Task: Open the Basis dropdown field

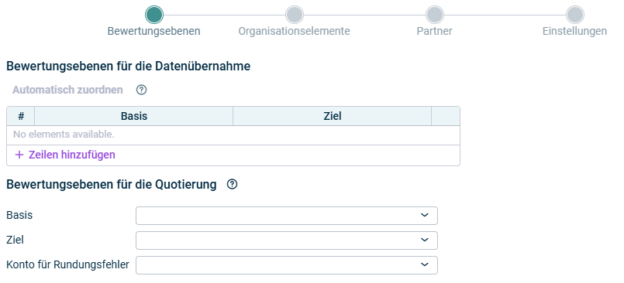Action: pyautogui.click(x=287, y=216)
